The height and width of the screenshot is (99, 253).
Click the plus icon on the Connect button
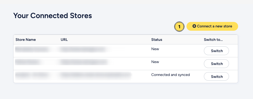[x=194, y=26]
